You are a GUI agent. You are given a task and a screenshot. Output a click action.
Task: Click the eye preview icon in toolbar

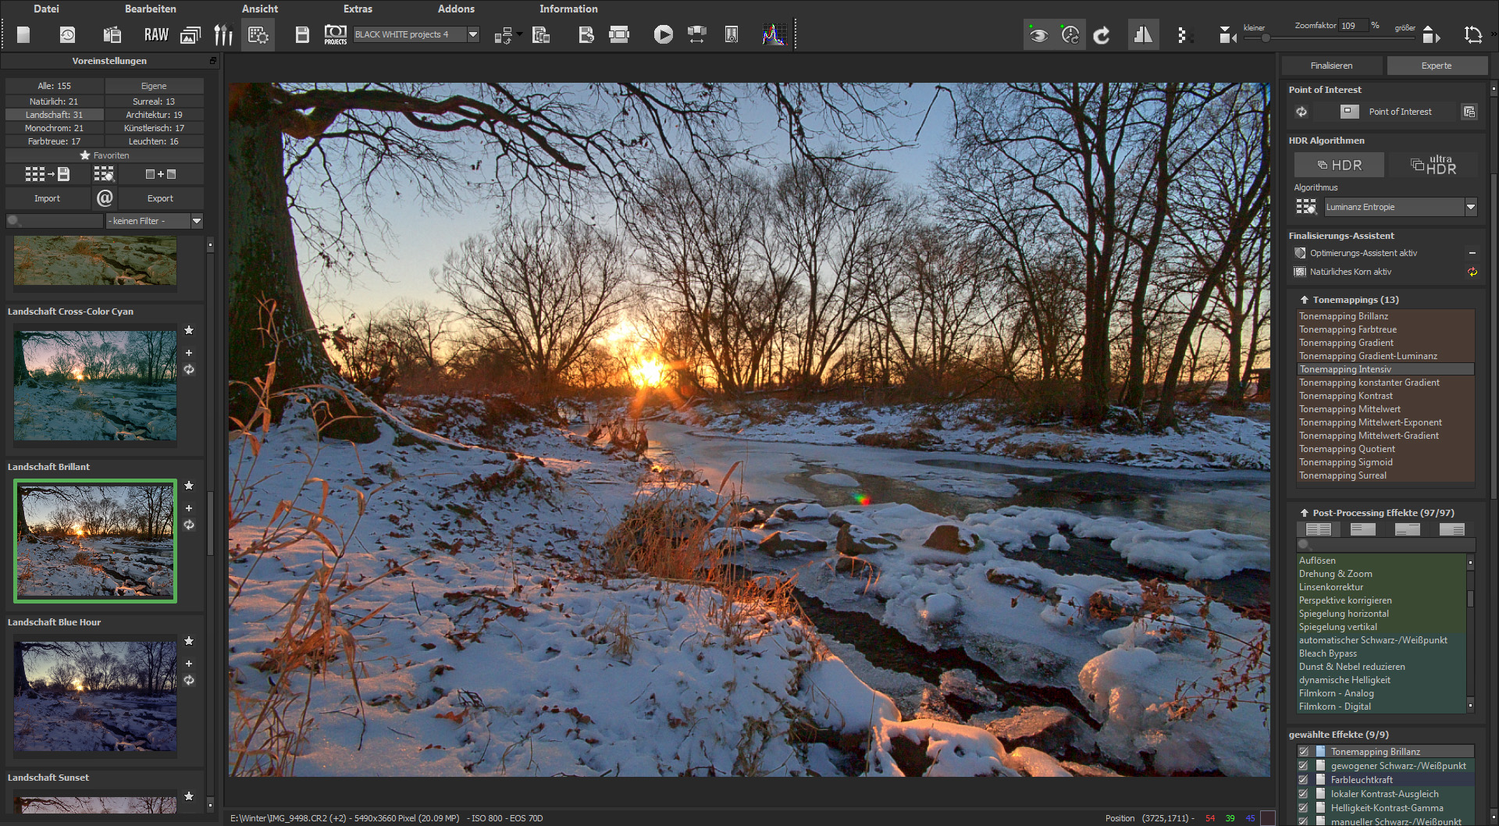(1038, 34)
